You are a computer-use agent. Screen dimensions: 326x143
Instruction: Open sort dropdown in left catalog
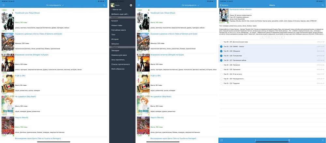click(55, 5)
